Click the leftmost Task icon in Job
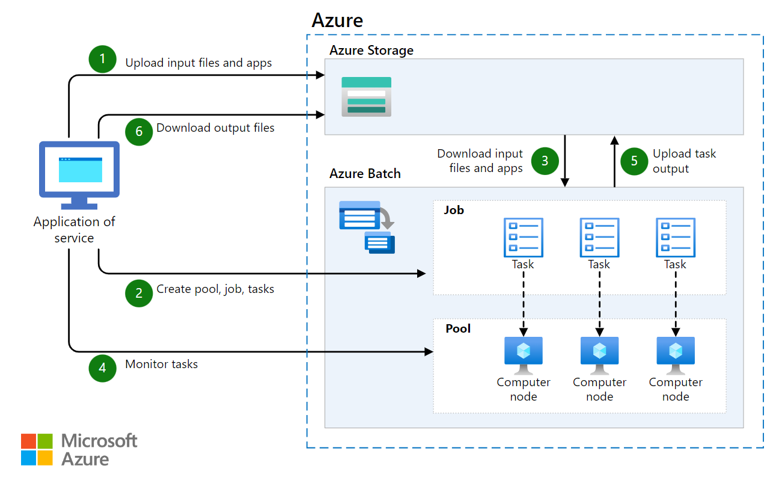 [523, 238]
